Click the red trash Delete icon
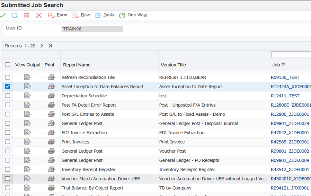311x196 pixels. pyautogui.click(x=27, y=15)
